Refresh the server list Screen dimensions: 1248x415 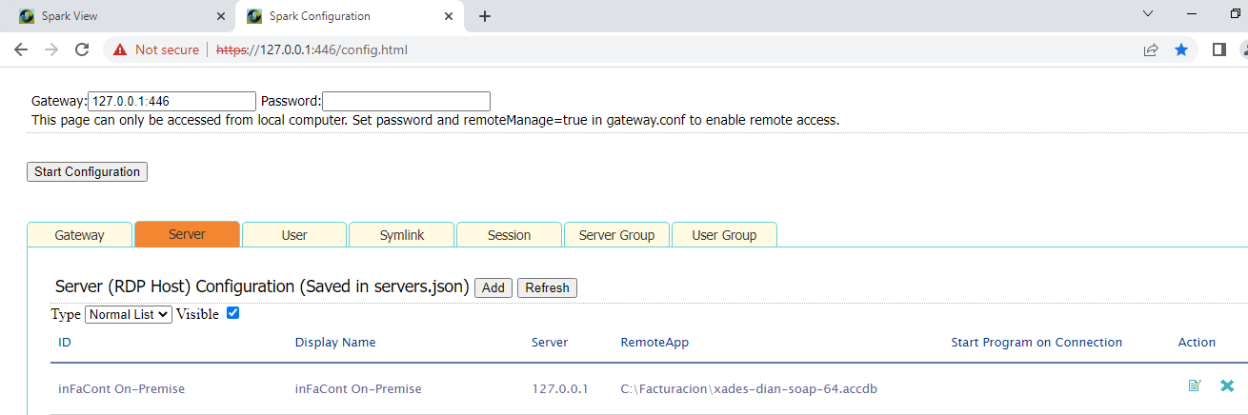[547, 287]
